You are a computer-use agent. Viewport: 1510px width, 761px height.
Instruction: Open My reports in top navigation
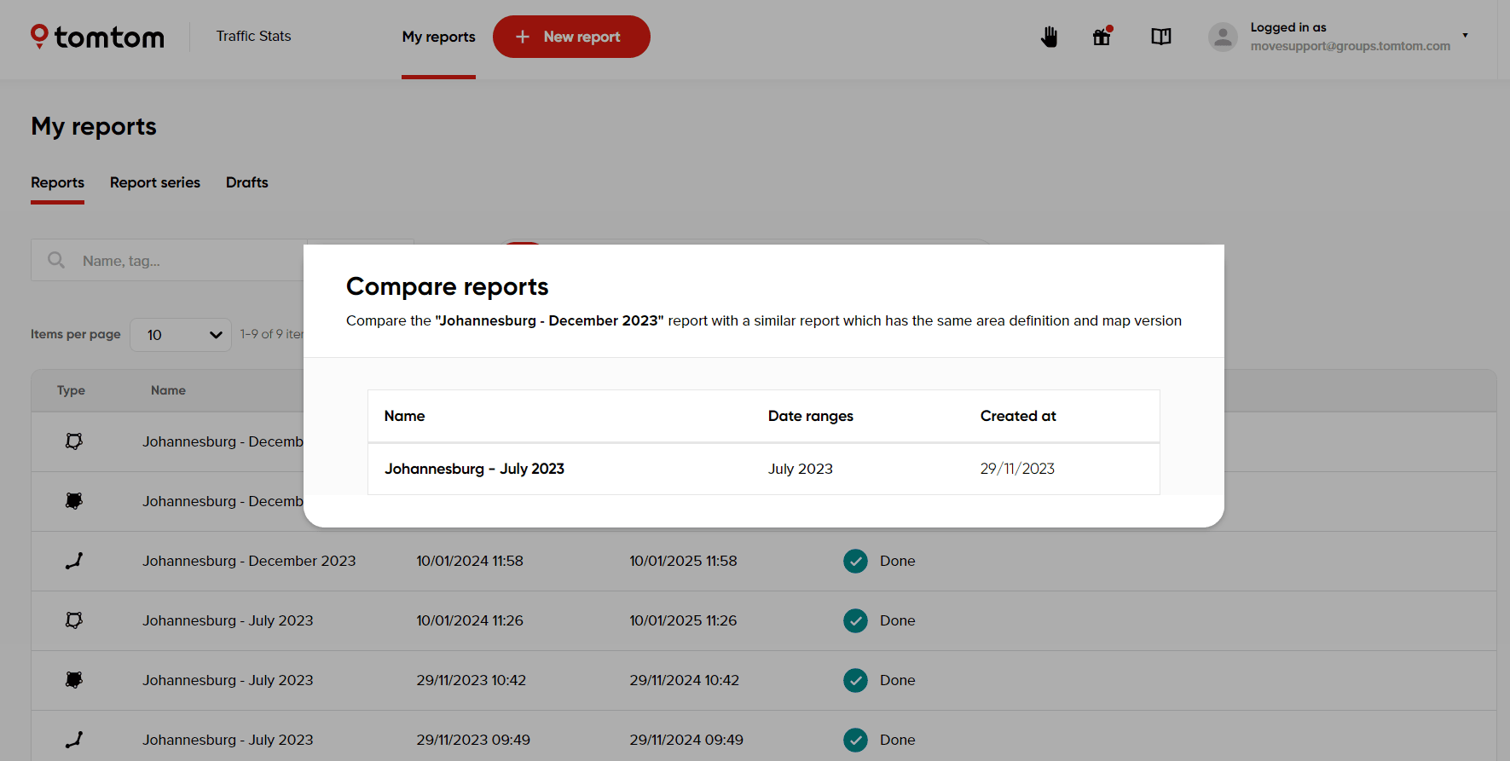click(438, 37)
